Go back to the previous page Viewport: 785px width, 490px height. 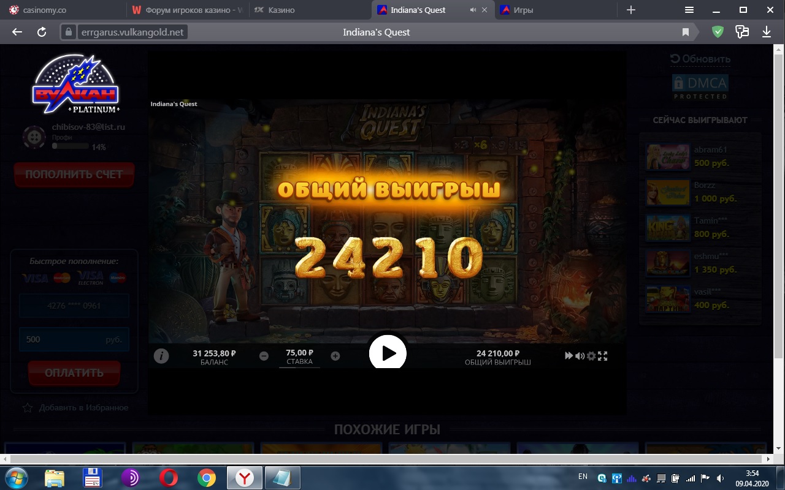point(17,32)
